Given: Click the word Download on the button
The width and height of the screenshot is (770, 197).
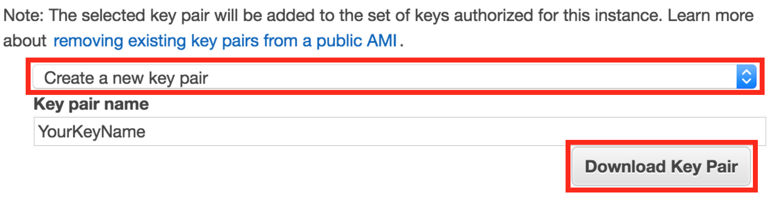Looking at the screenshot, I should [625, 166].
